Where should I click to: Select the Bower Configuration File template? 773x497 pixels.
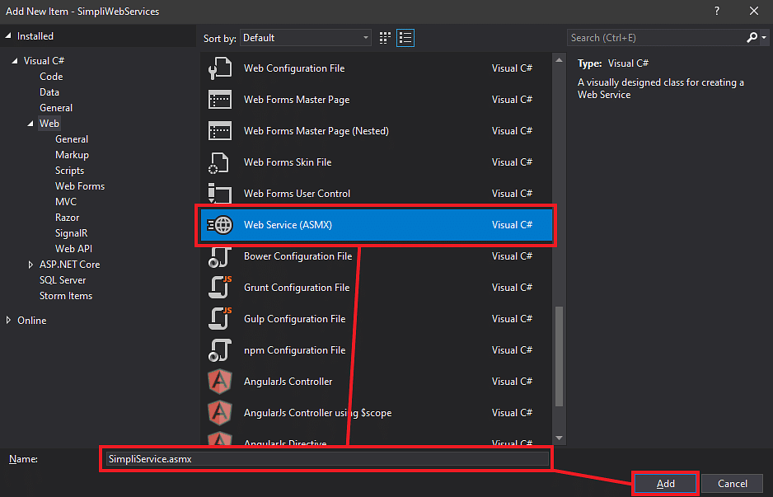(x=377, y=256)
